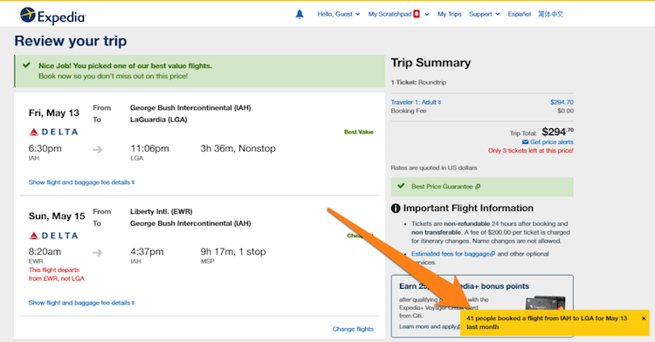
Task: Switch language to Chinese
Action: point(550,14)
